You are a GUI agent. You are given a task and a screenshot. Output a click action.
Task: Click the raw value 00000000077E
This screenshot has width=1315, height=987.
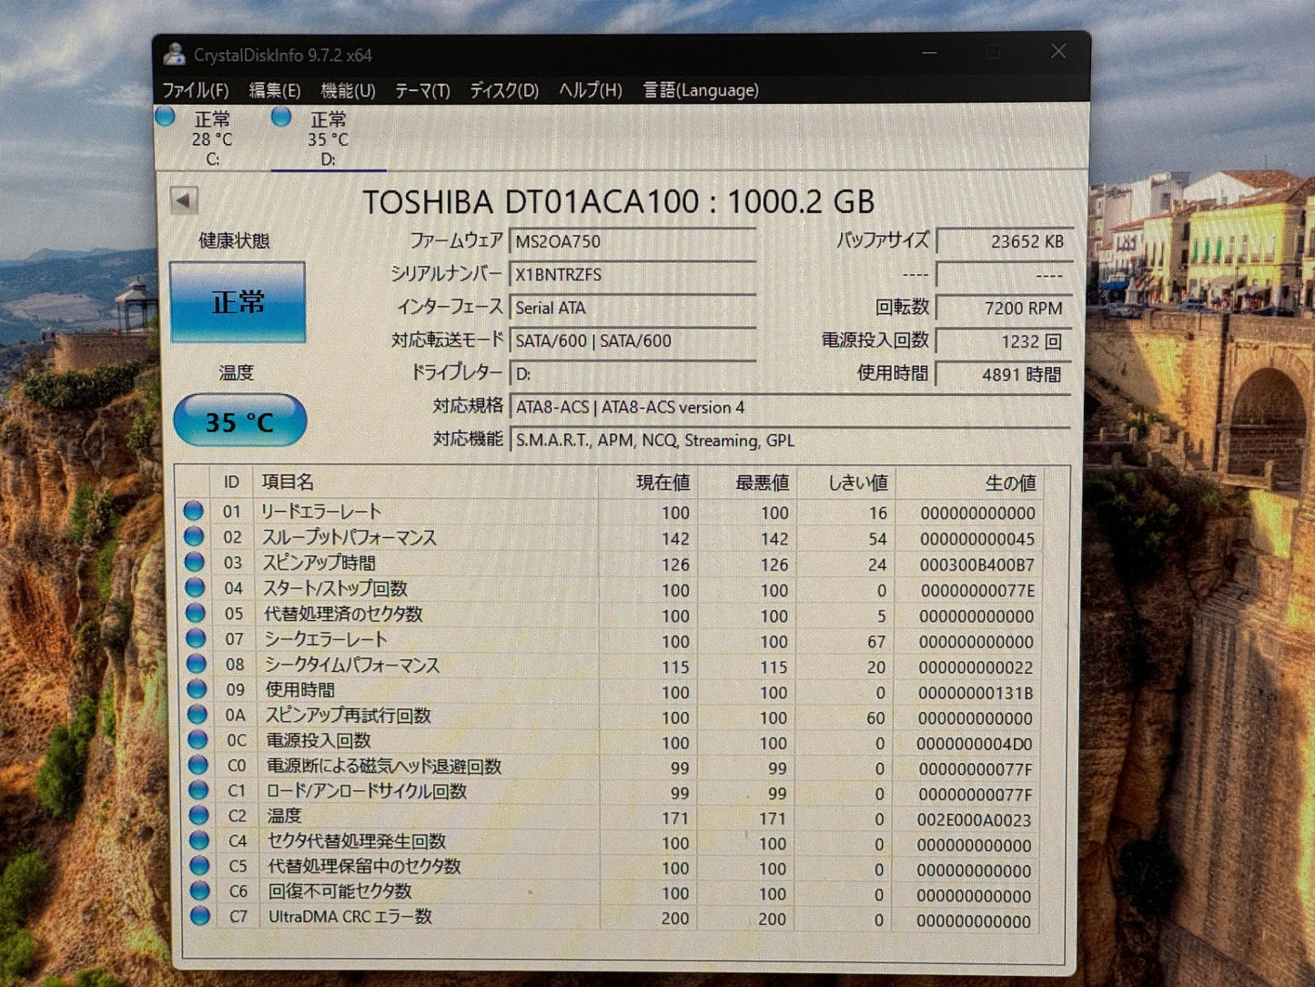coord(977,590)
